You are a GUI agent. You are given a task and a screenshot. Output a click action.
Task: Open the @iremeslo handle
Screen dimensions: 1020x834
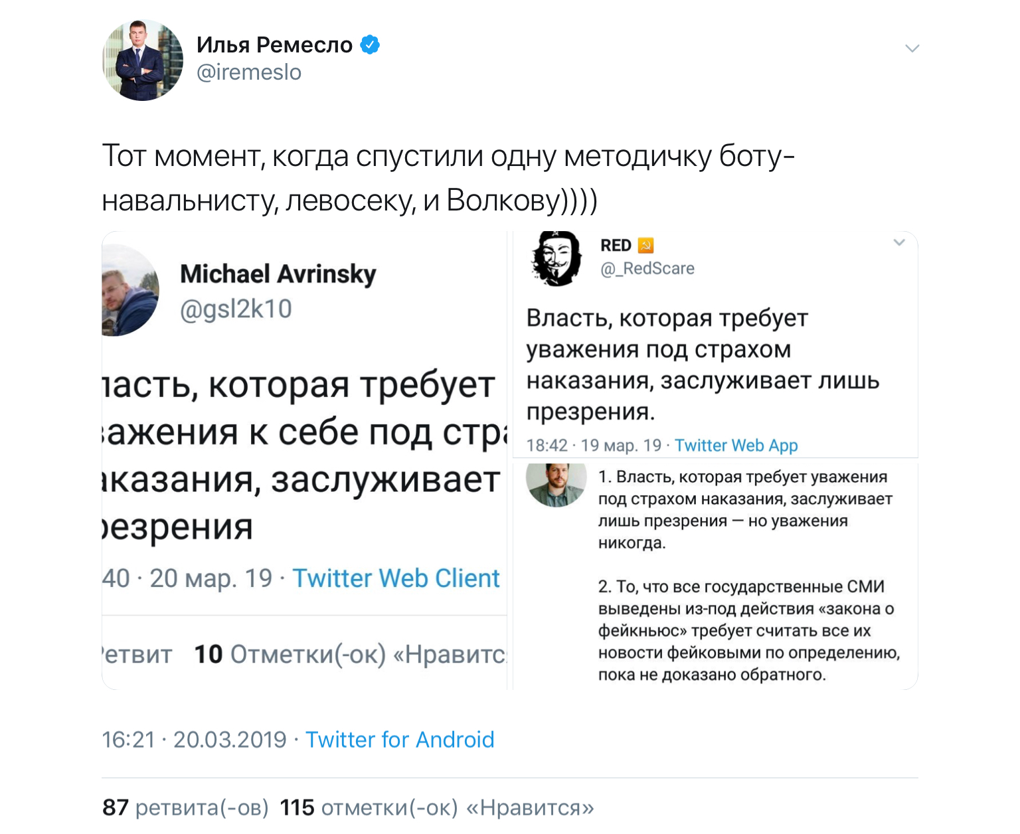click(249, 72)
